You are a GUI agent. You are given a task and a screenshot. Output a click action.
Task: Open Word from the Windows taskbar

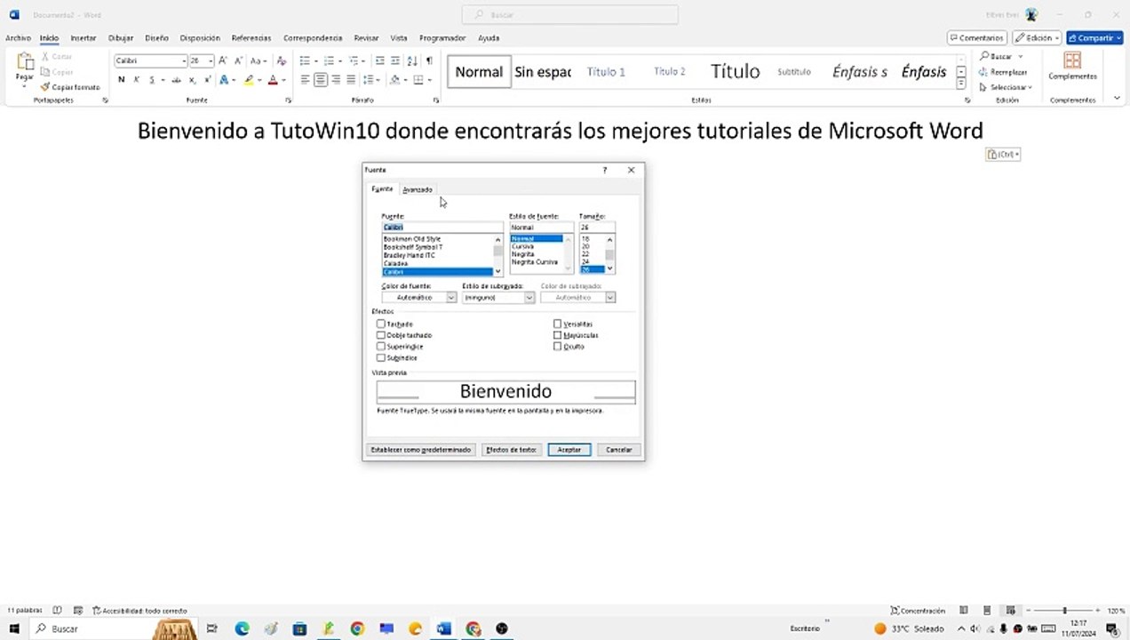[443, 628]
